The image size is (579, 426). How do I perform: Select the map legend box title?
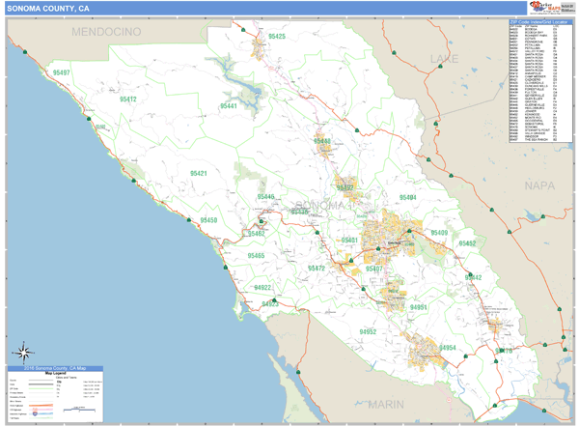coord(56,369)
